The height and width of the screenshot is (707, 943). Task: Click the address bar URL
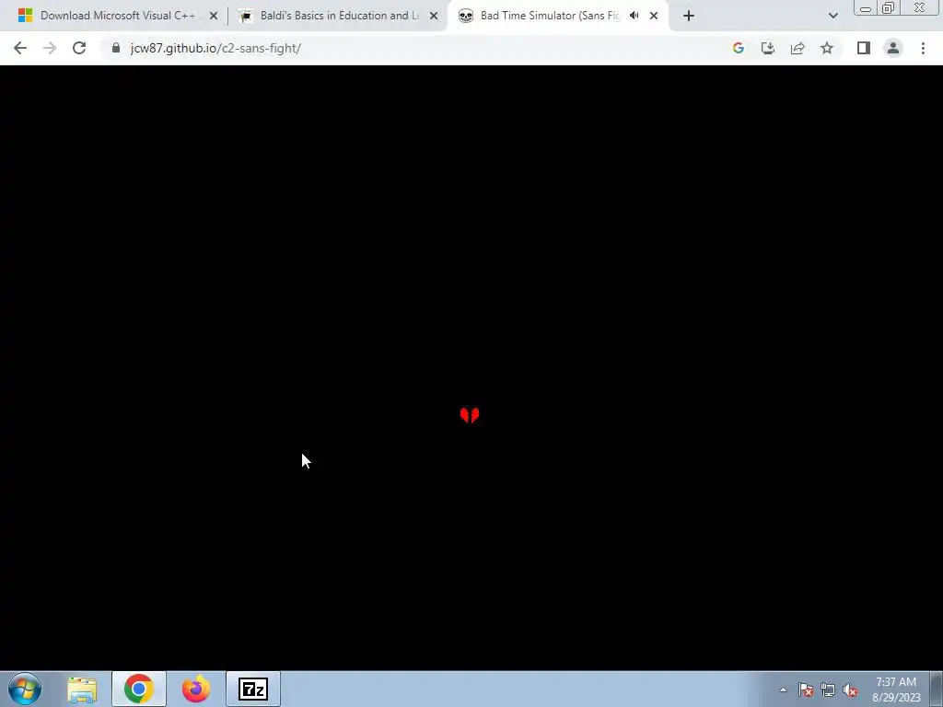[x=215, y=48]
